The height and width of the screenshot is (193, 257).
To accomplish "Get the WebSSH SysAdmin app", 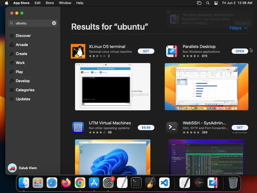I will [240, 127].
